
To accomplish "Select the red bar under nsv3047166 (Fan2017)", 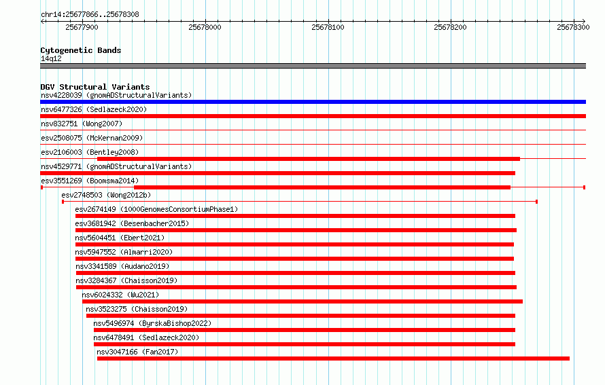I will click(333, 359).
